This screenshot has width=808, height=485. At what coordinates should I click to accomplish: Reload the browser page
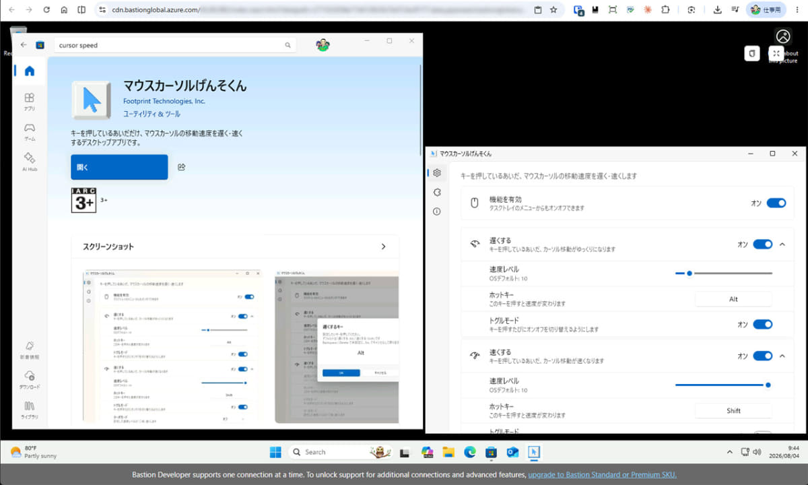[x=46, y=10]
